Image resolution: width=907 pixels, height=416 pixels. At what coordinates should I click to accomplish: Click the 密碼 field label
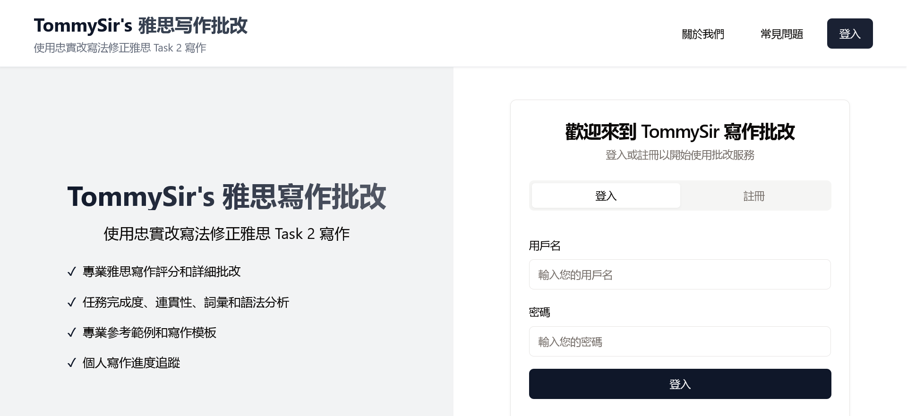(539, 312)
